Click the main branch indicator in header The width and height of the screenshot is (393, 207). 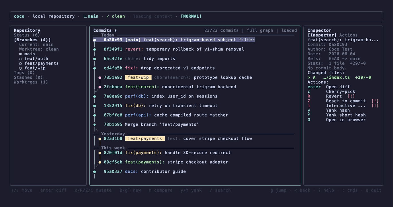[x=91, y=16]
